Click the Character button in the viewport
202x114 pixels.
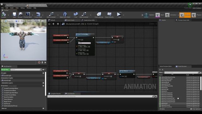point(29,21)
